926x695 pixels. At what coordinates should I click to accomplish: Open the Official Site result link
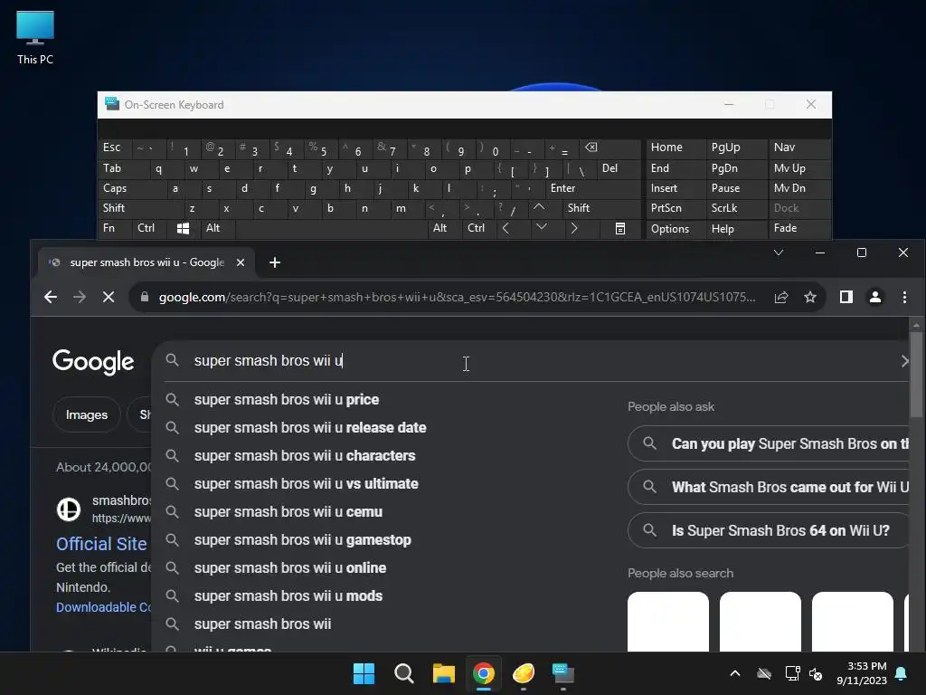pos(101,544)
